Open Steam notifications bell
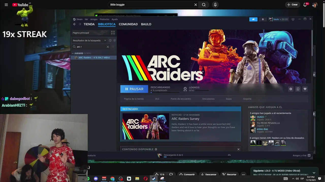The width and height of the screenshot is (325, 182). coord(263,19)
